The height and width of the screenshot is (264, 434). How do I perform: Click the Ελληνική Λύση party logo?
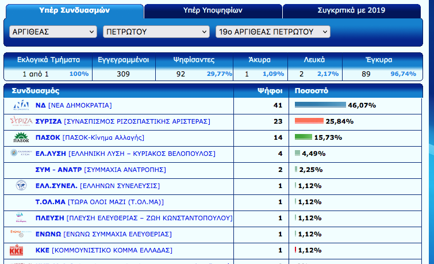(x=21, y=154)
